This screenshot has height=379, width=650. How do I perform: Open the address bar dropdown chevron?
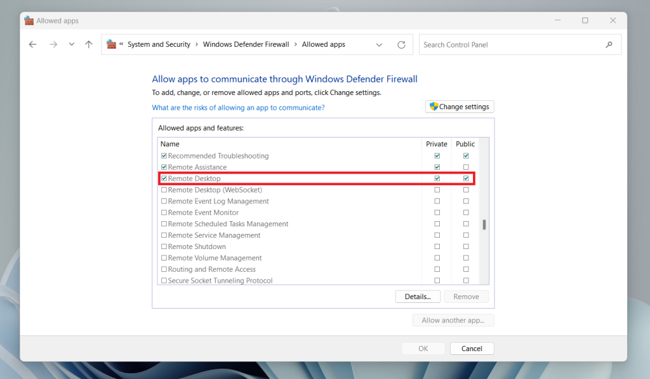point(379,44)
